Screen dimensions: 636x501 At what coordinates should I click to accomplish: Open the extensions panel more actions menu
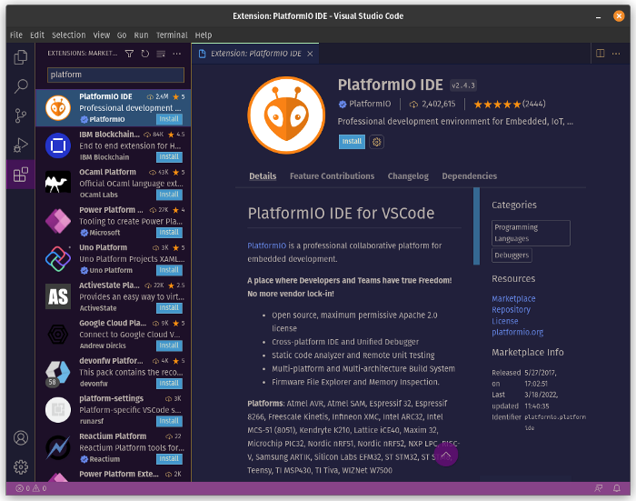177,54
